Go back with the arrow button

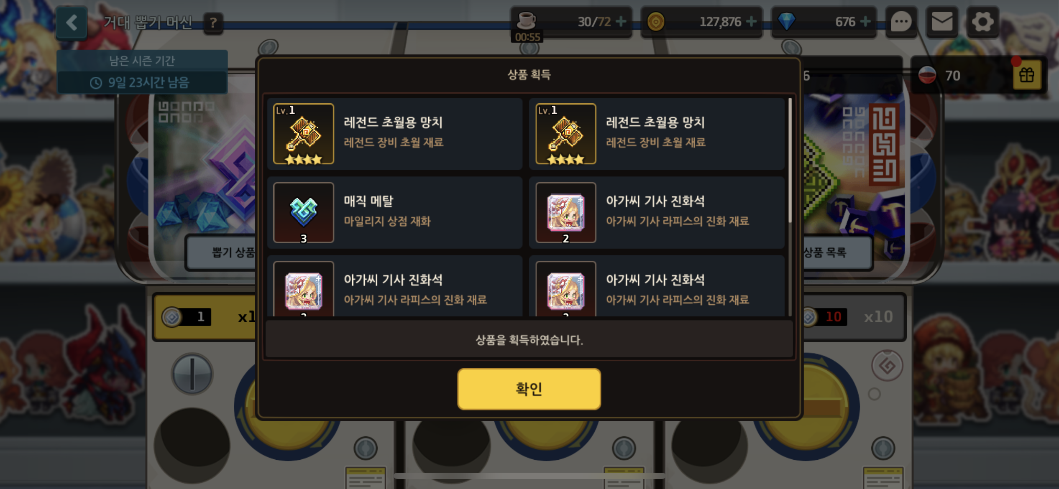[x=72, y=22]
